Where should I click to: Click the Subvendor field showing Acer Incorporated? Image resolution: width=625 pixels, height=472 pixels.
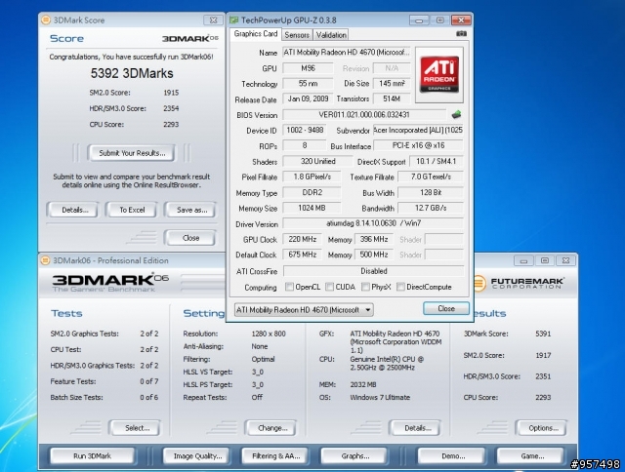coord(418,130)
